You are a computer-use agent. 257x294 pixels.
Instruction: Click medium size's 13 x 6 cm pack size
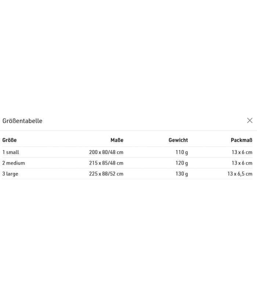coord(242,163)
